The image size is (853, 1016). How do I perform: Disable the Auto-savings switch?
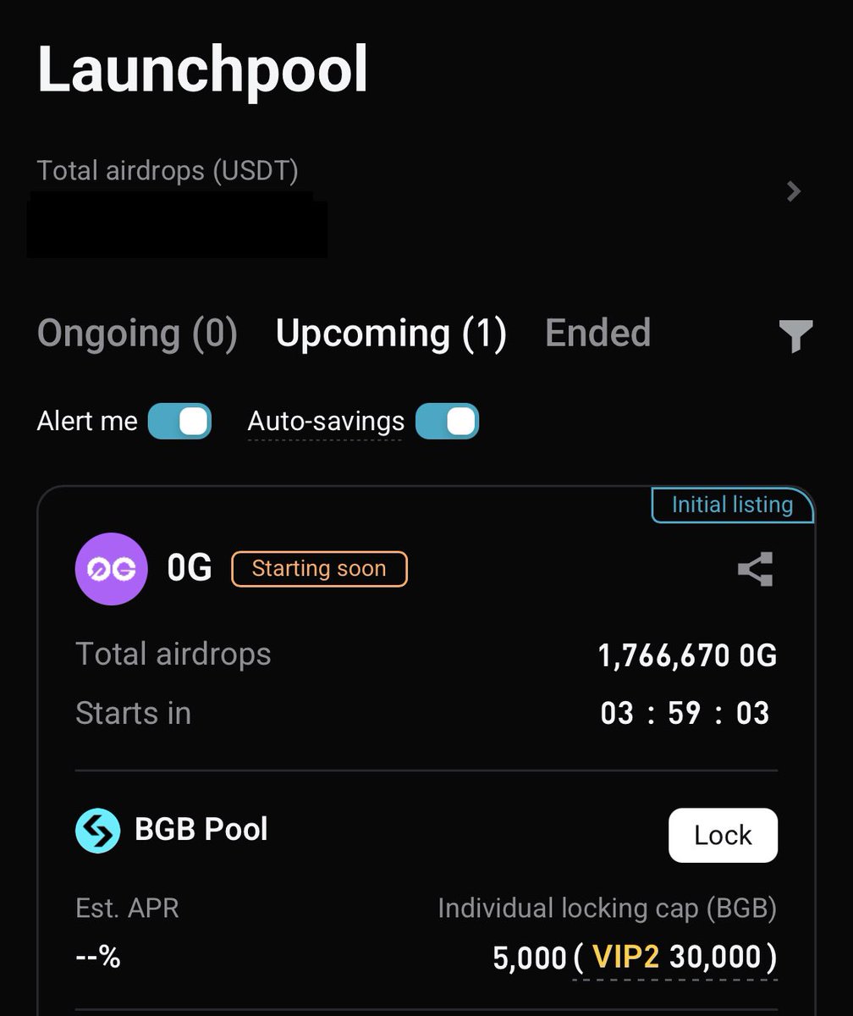click(x=447, y=421)
